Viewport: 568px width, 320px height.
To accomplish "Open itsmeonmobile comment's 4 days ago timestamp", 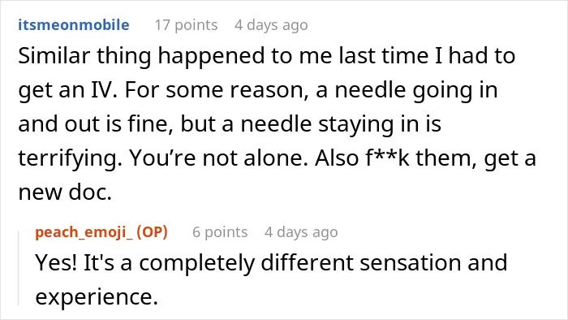I will [x=271, y=25].
